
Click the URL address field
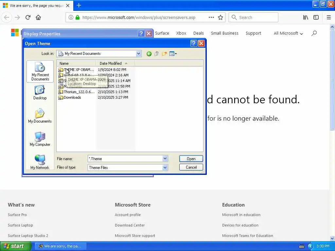139,18
